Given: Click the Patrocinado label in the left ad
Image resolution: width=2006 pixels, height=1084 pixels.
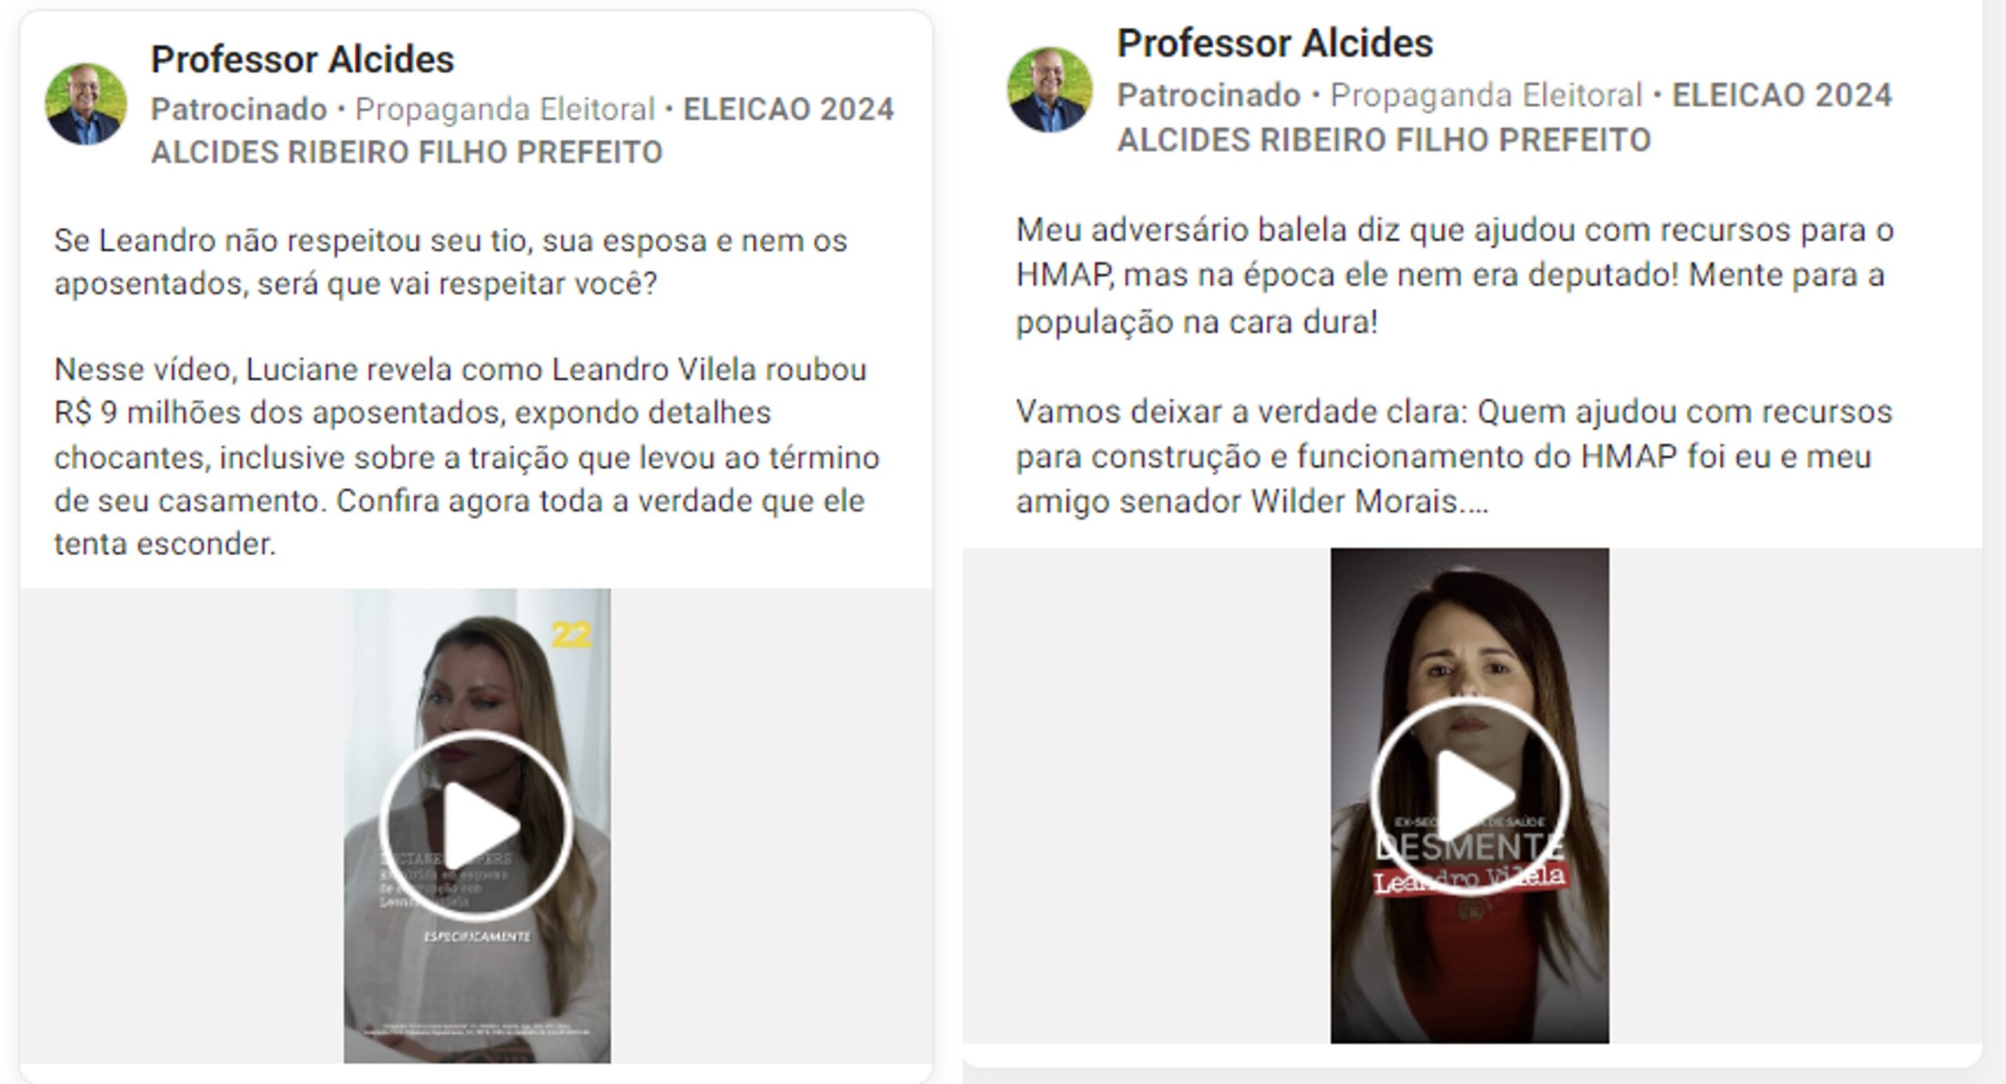Looking at the screenshot, I should coord(239,110).
